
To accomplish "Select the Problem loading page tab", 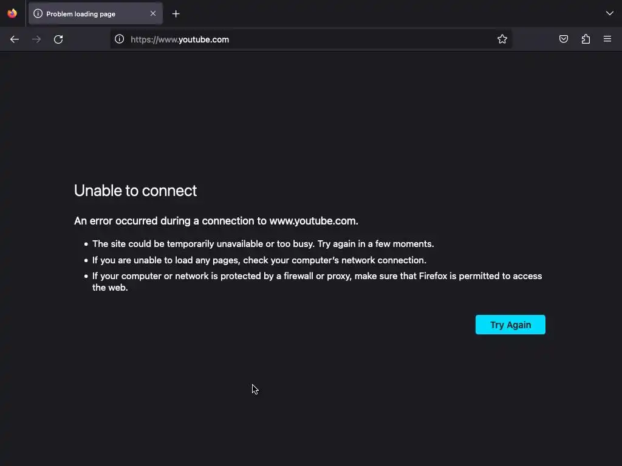I will (x=95, y=13).
